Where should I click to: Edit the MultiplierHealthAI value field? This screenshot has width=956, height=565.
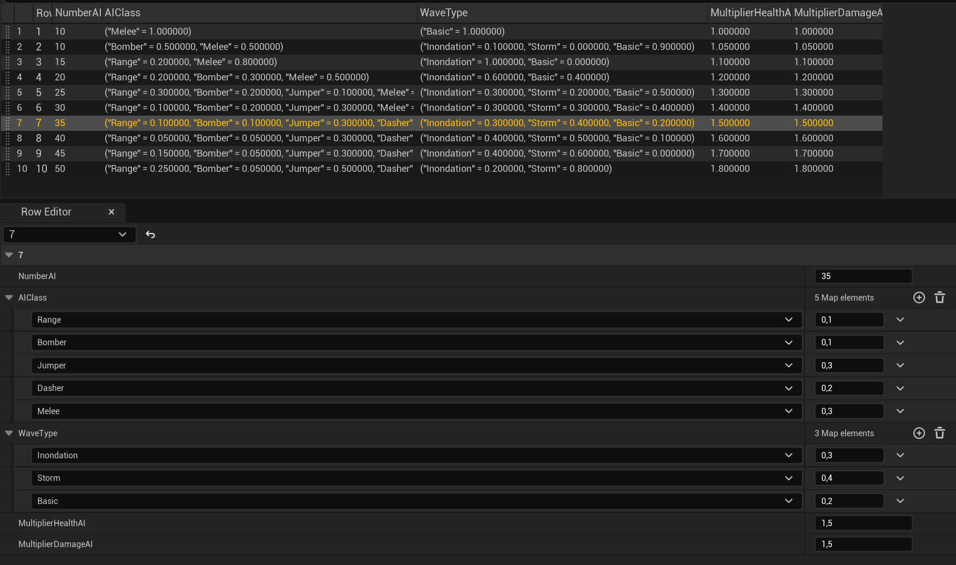[863, 523]
